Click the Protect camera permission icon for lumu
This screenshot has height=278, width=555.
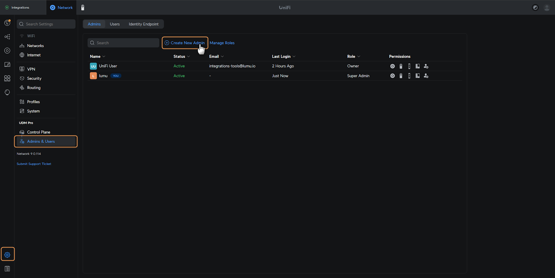(401, 76)
